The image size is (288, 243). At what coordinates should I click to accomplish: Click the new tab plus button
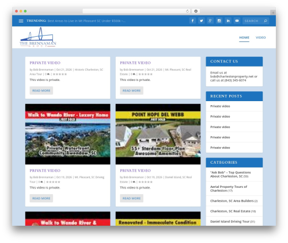[x=273, y=13]
